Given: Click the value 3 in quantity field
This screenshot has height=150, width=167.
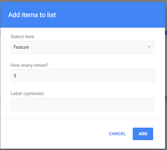Looking at the screenshot, I should 15,76.
